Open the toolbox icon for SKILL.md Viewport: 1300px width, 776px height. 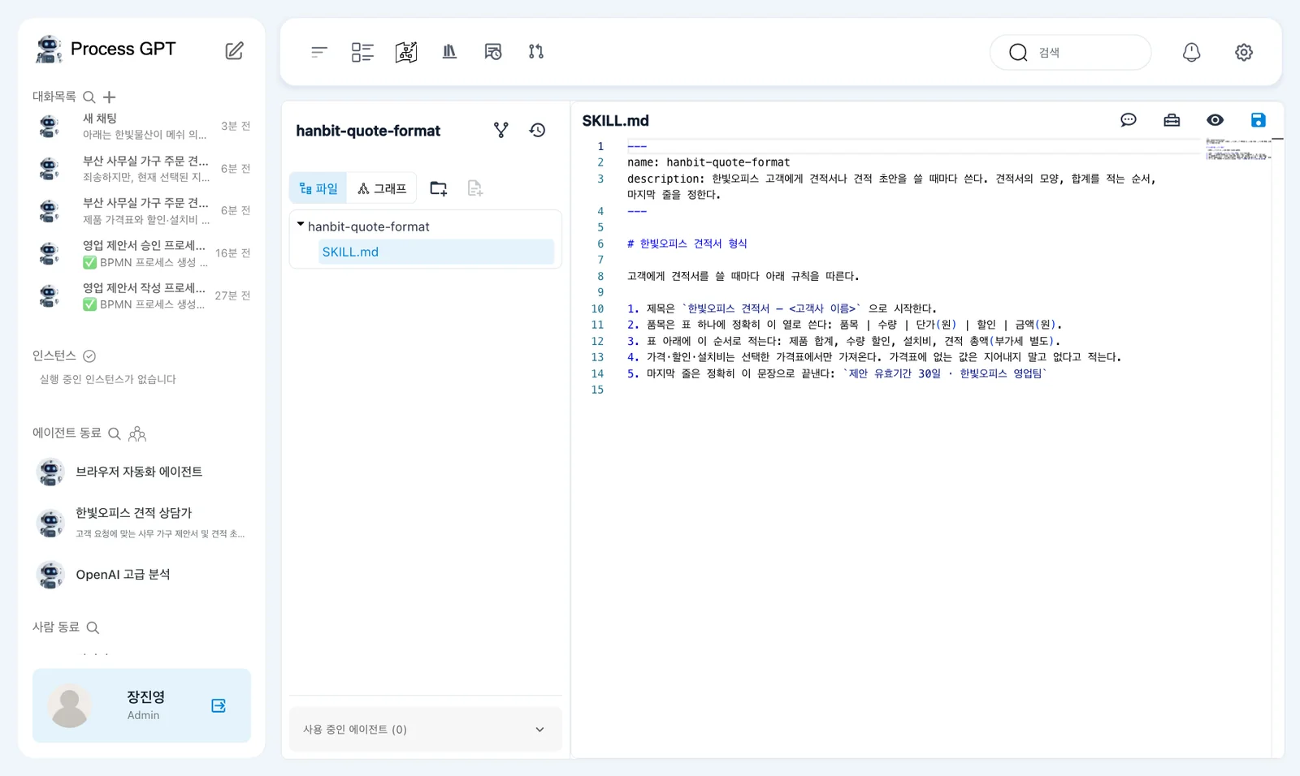click(1172, 120)
